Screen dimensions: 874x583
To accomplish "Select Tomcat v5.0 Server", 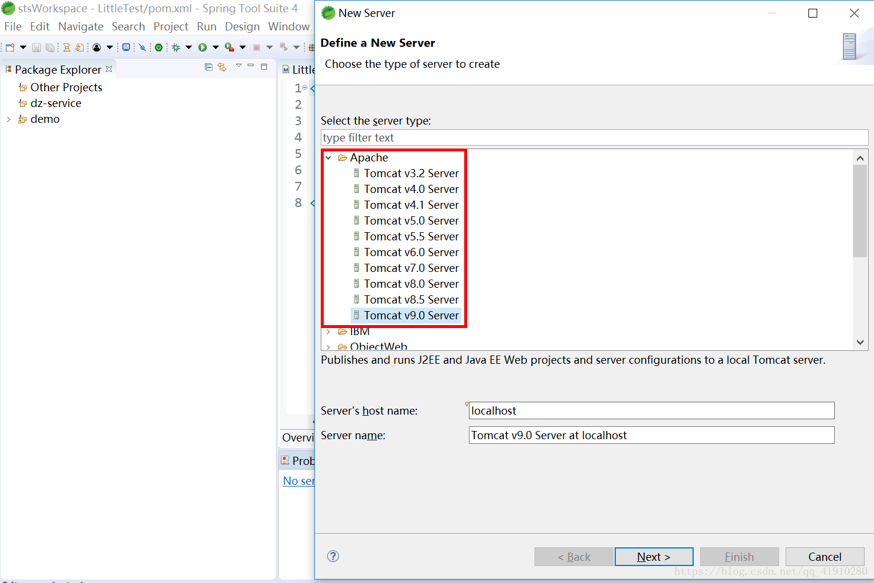I will [x=411, y=220].
